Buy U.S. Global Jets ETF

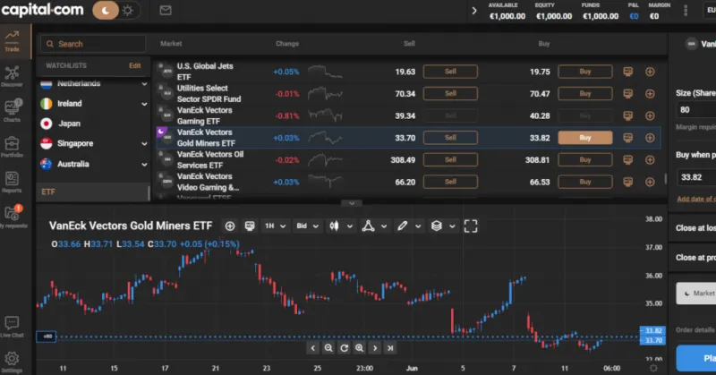tap(585, 72)
